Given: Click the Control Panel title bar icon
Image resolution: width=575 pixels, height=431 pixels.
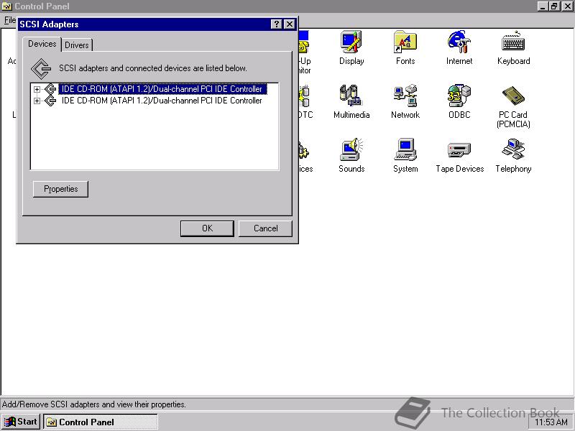Looking at the screenshot, I should click(6, 6).
